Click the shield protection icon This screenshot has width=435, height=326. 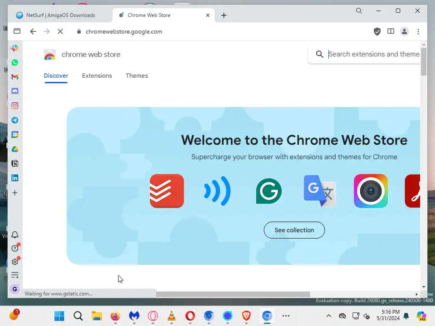(377, 31)
